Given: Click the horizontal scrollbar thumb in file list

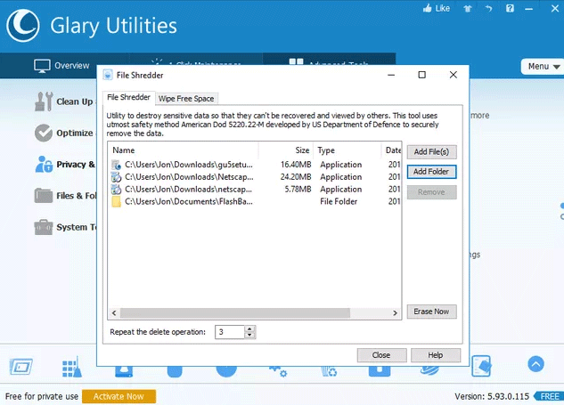Looking at the screenshot, I should tap(235, 313).
